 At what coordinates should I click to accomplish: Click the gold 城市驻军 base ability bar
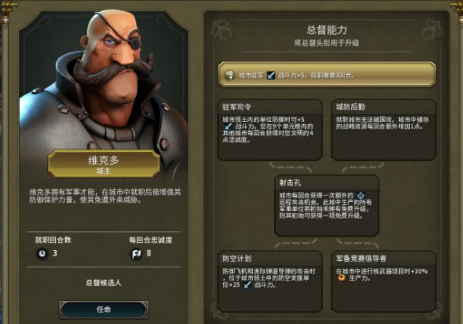[327, 75]
